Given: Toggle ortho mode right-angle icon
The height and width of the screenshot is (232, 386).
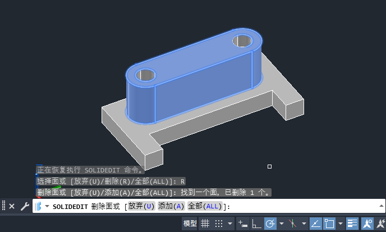Looking at the screenshot, I should point(256,224).
